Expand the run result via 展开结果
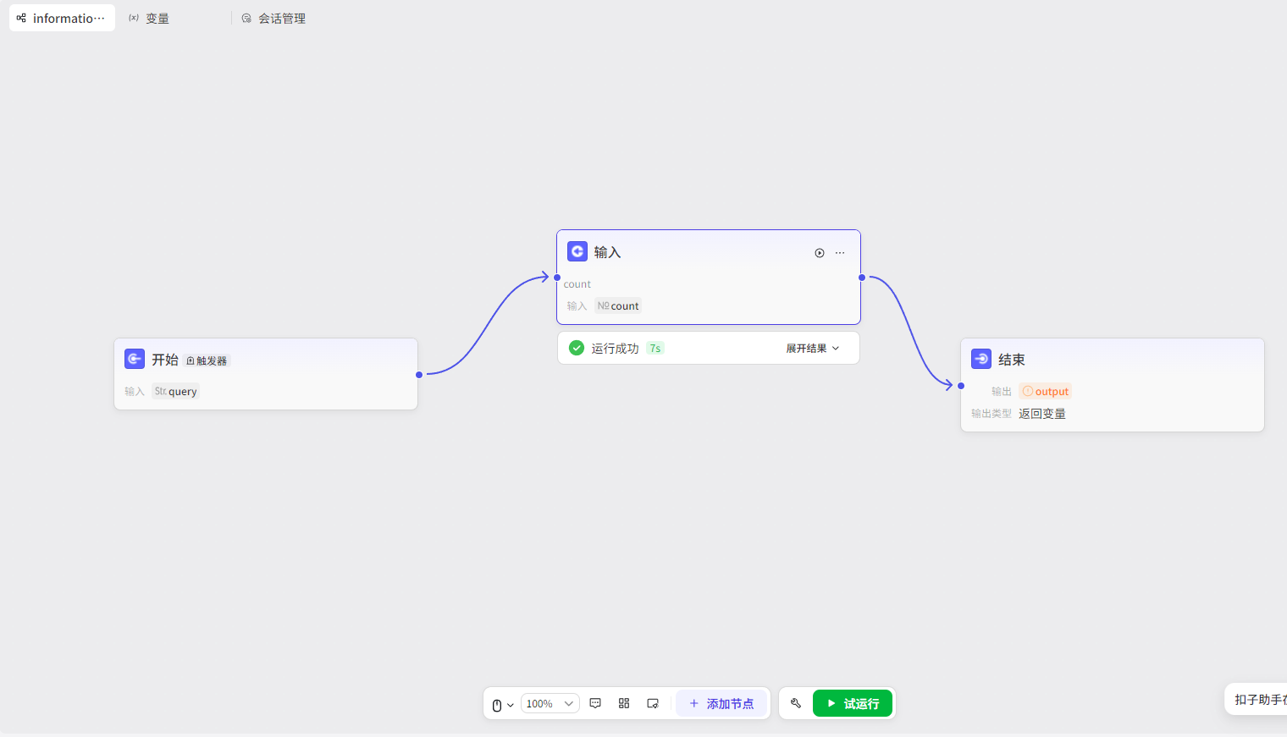Screen dimensions: 1287x737 pos(812,348)
